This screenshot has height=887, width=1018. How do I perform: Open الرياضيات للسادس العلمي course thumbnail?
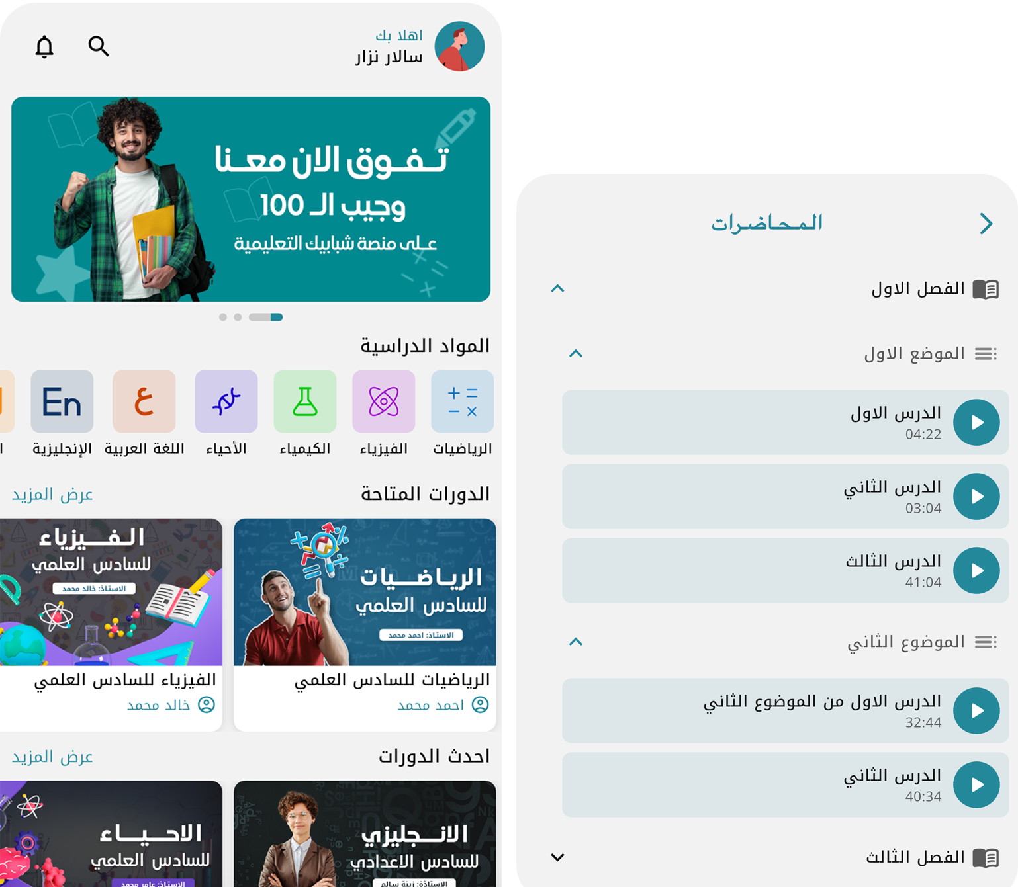pyautogui.click(x=365, y=592)
